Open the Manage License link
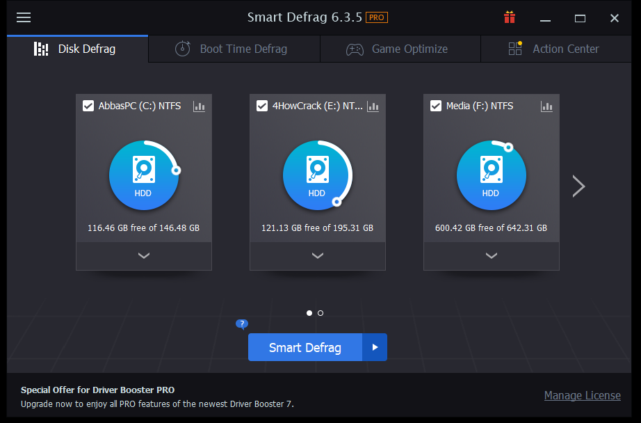Image resolution: width=641 pixels, height=423 pixels. [582, 396]
